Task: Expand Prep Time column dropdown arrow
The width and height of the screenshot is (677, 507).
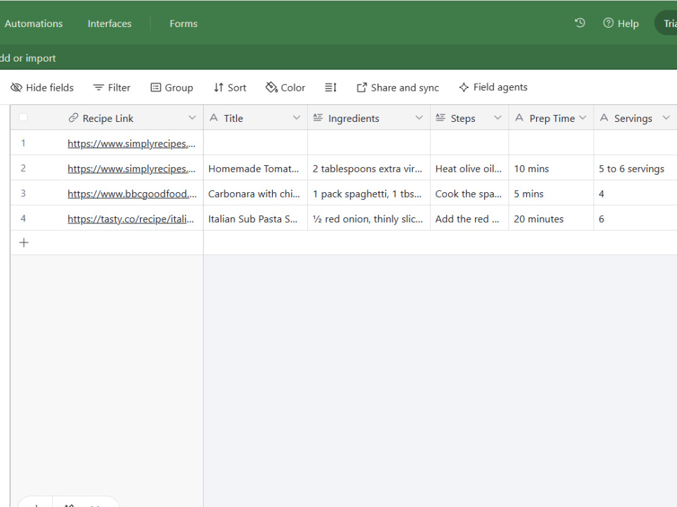Action: [x=583, y=118]
